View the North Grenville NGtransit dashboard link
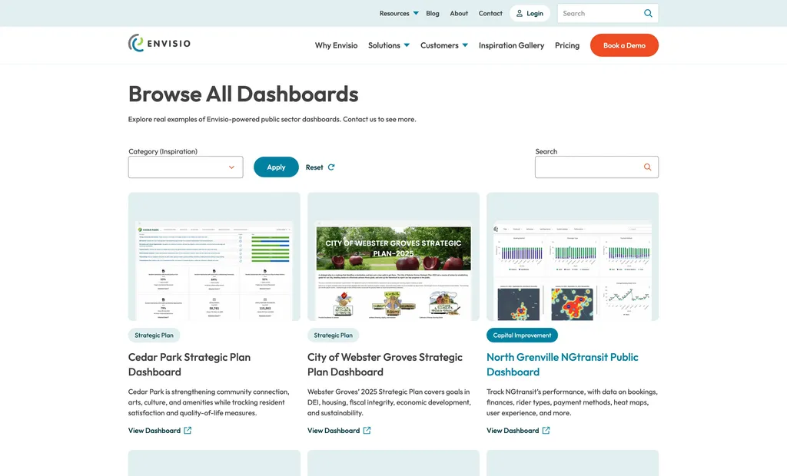This screenshot has width=787, height=476. 518,431
